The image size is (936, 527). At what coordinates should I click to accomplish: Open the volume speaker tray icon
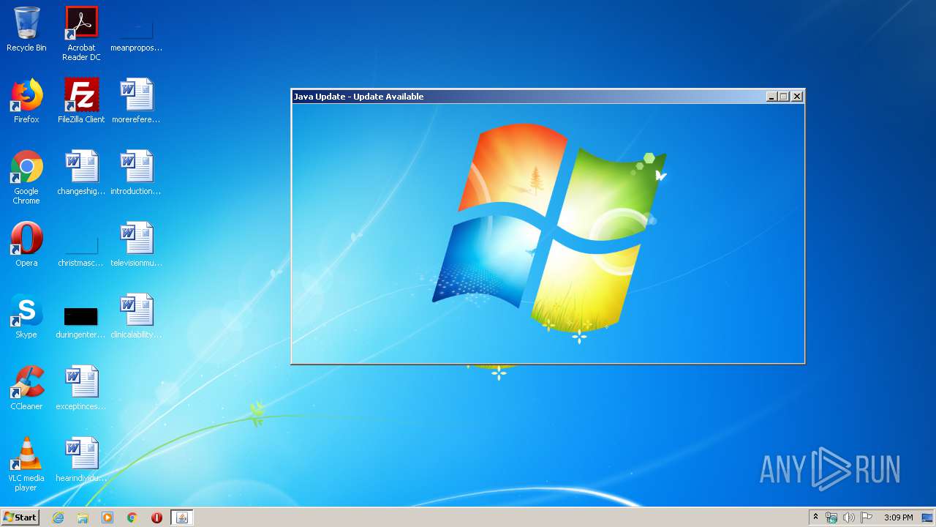click(x=849, y=517)
